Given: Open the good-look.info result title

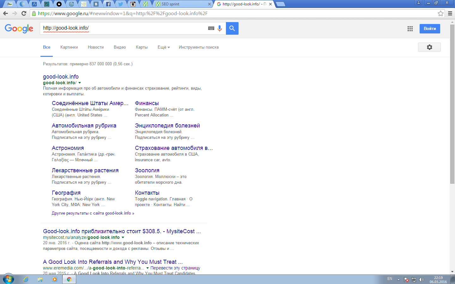Looking at the screenshot, I should pos(61,77).
